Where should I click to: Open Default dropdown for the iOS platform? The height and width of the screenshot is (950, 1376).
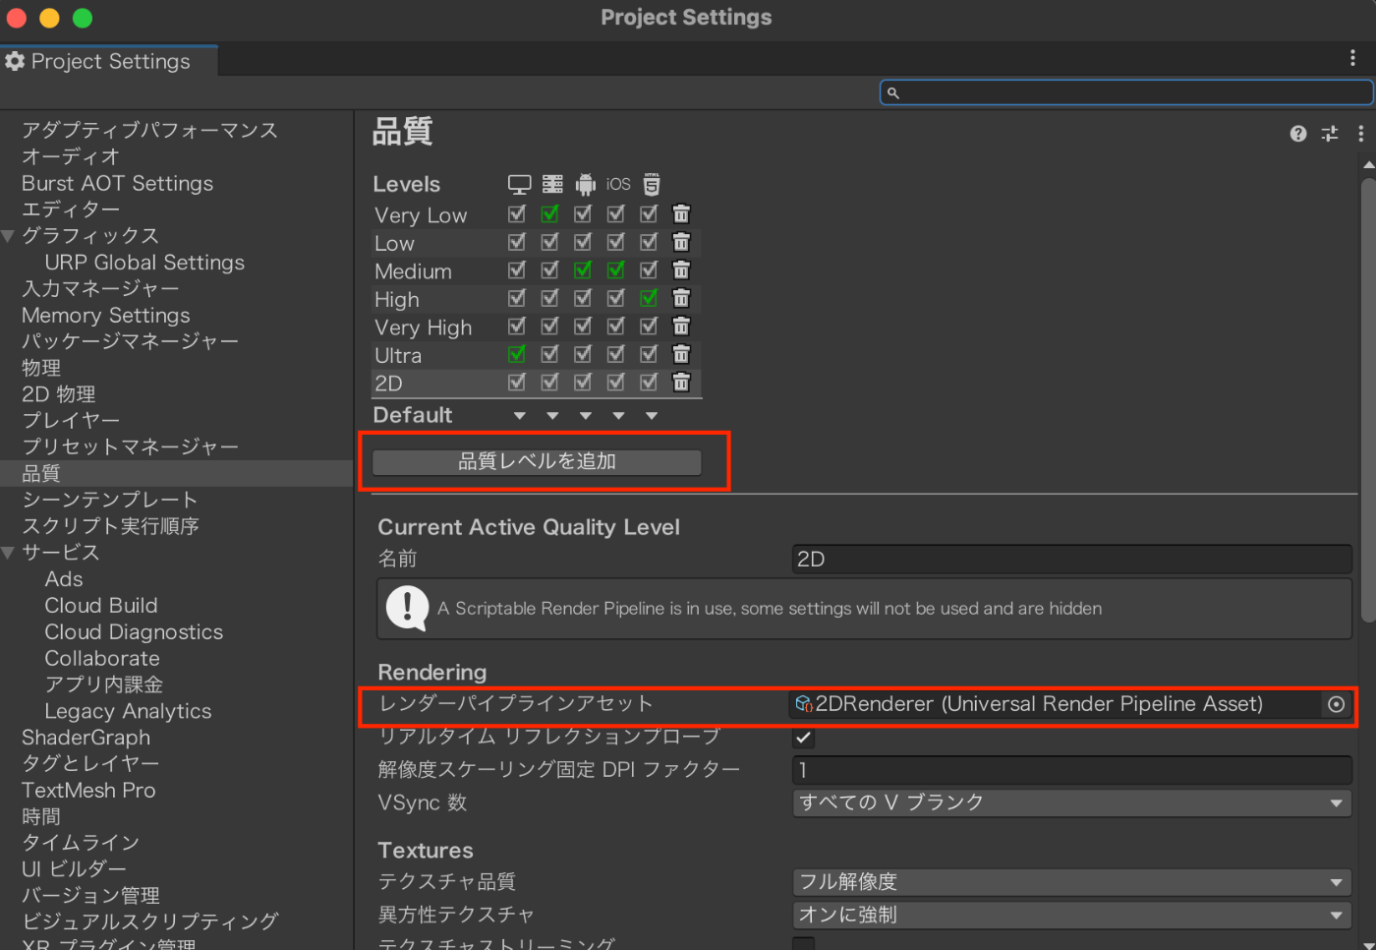pyautogui.click(x=618, y=416)
